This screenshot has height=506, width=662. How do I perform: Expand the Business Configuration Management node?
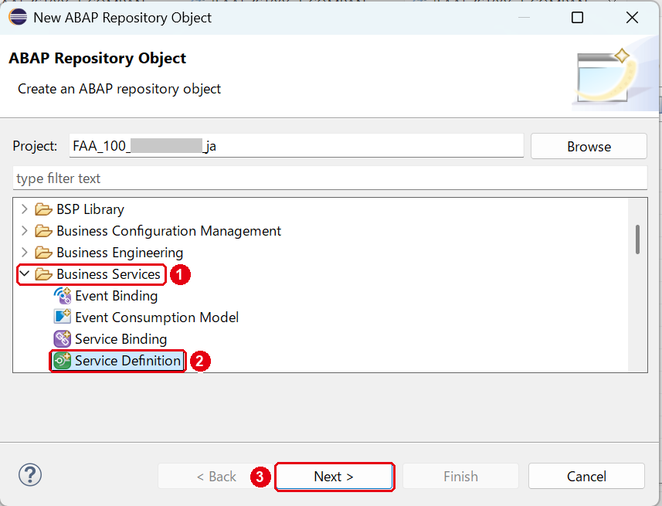25,231
